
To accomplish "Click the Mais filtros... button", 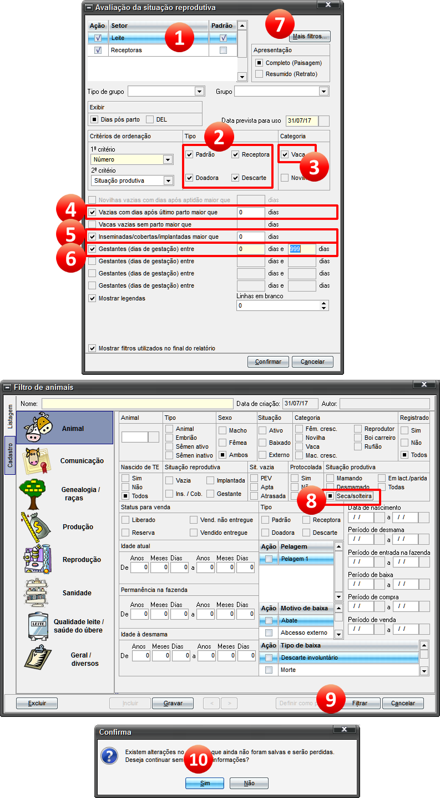I will point(310,37).
